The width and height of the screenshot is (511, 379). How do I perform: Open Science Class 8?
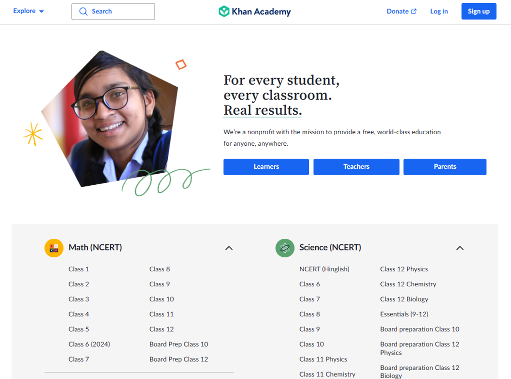click(x=309, y=314)
